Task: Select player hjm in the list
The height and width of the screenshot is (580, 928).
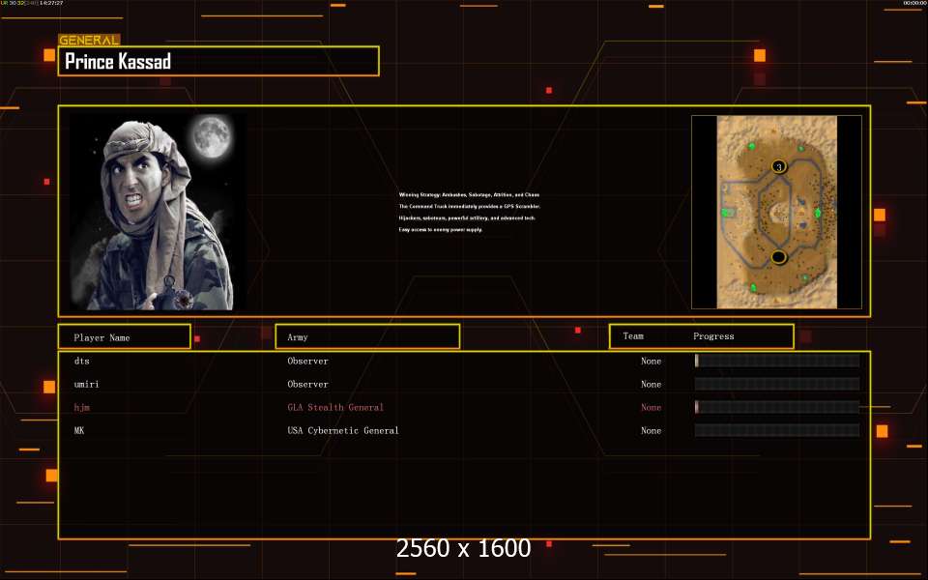Action: pos(82,408)
